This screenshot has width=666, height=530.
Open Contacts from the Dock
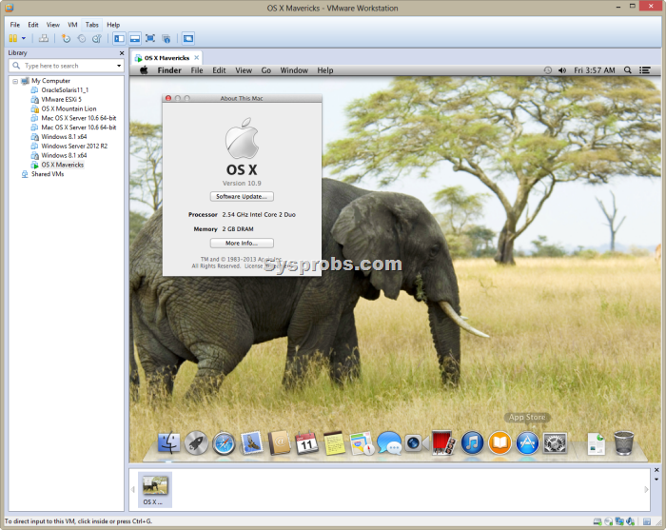[x=280, y=443]
